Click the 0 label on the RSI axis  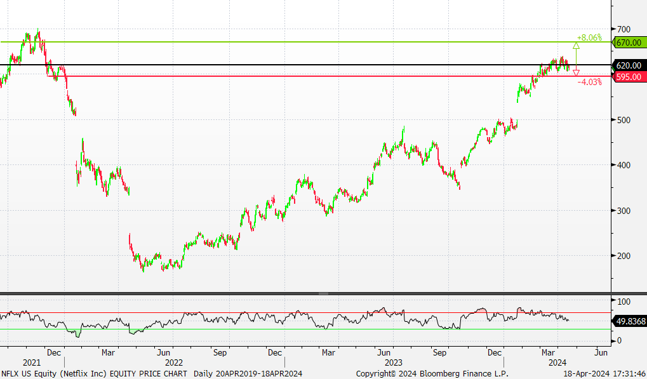coord(619,341)
